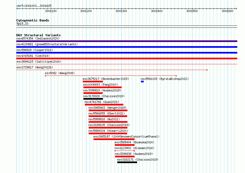Image resolution: width=245 pixels, height=173 pixels.
Task: Click the thin red esv2729617 line
Action: (x=112, y=70)
